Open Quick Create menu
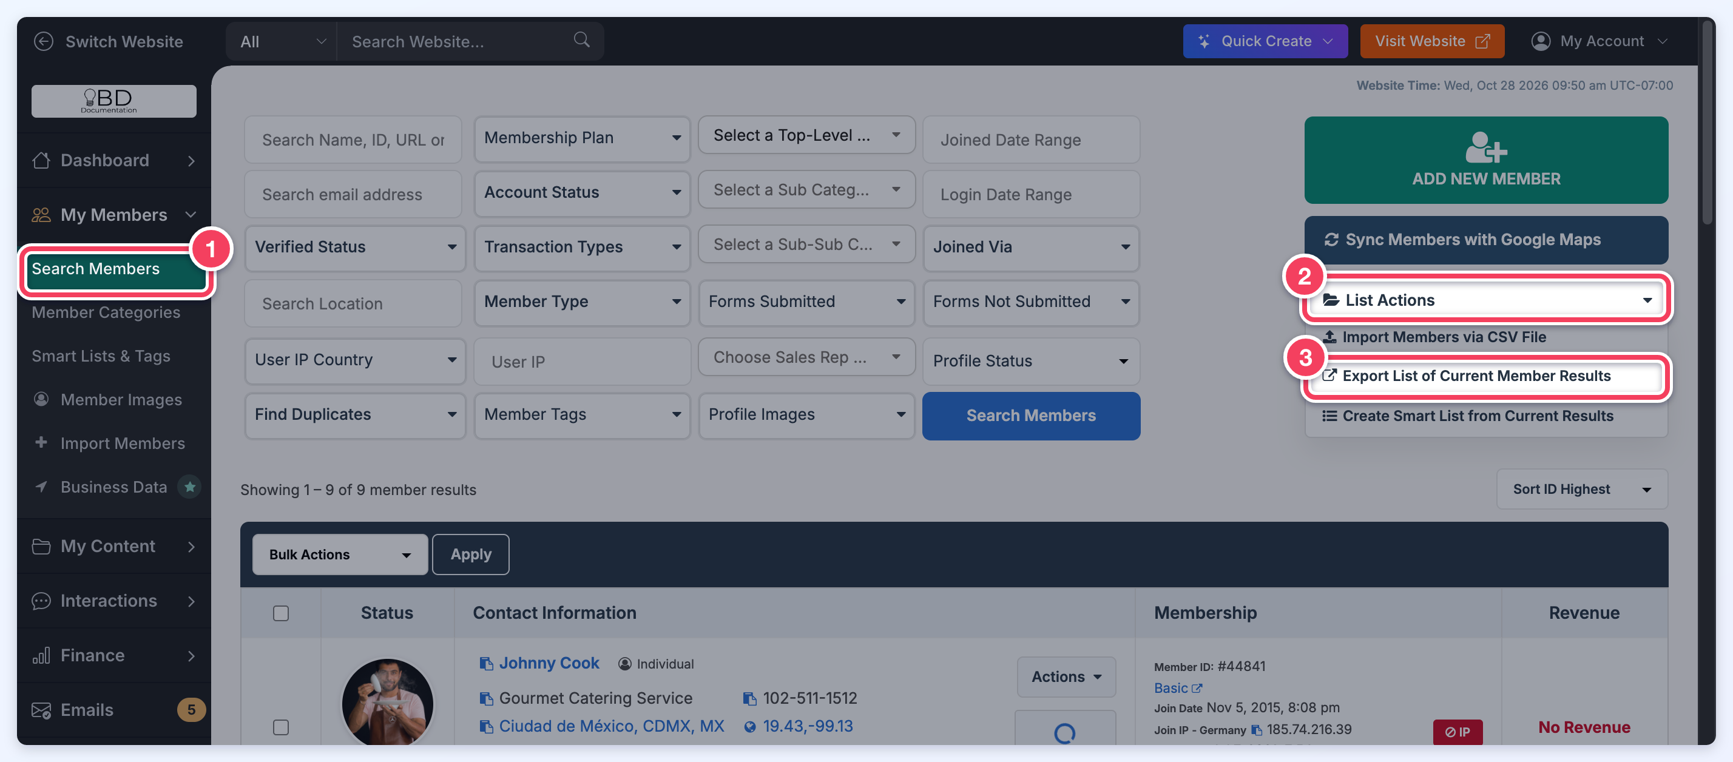Viewport: 1733px width, 762px height. [x=1265, y=41]
